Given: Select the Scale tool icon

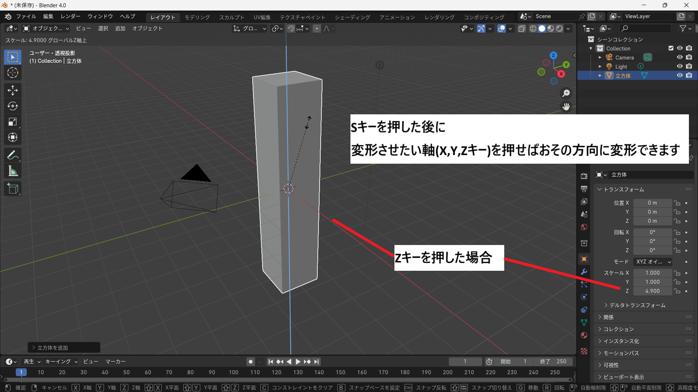Looking at the screenshot, I should pyautogui.click(x=13, y=122).
